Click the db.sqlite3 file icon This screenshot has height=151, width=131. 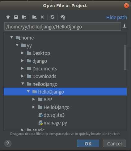[x=40, y=115]
